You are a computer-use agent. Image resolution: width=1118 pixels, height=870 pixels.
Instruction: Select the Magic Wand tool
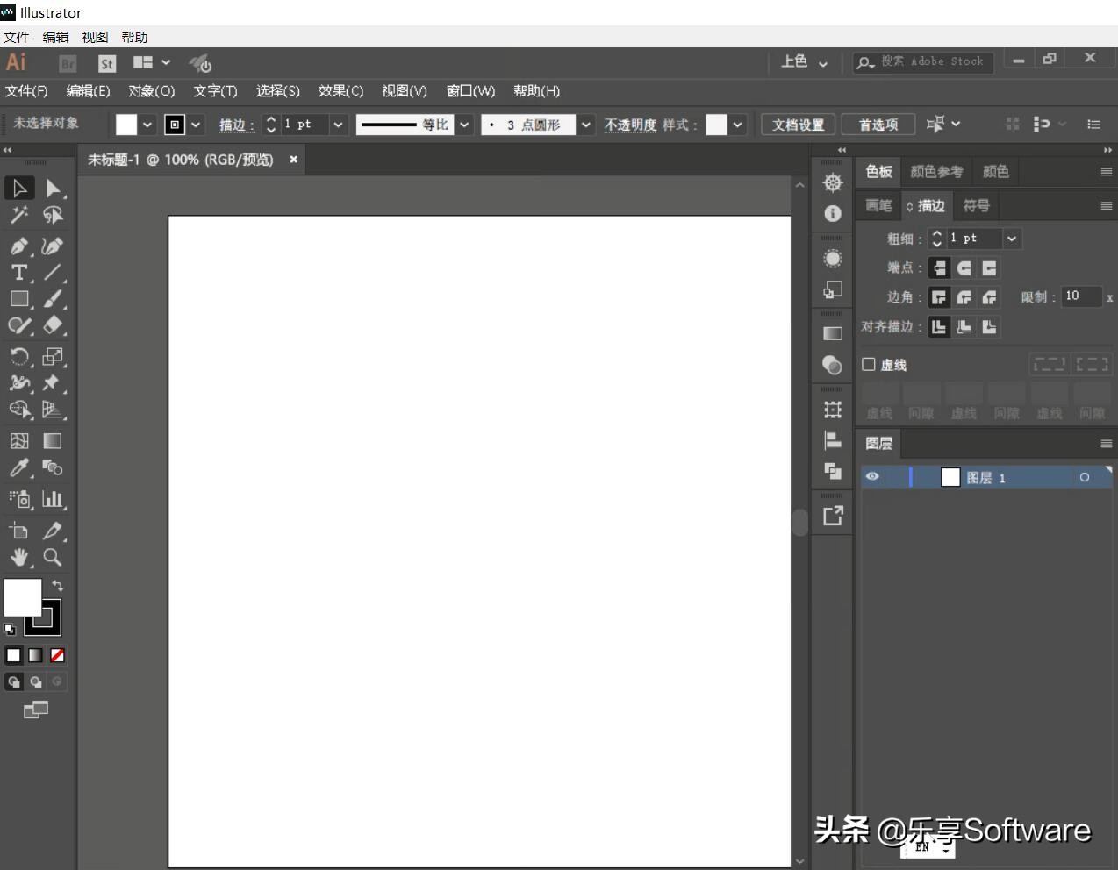click(18, 215)
